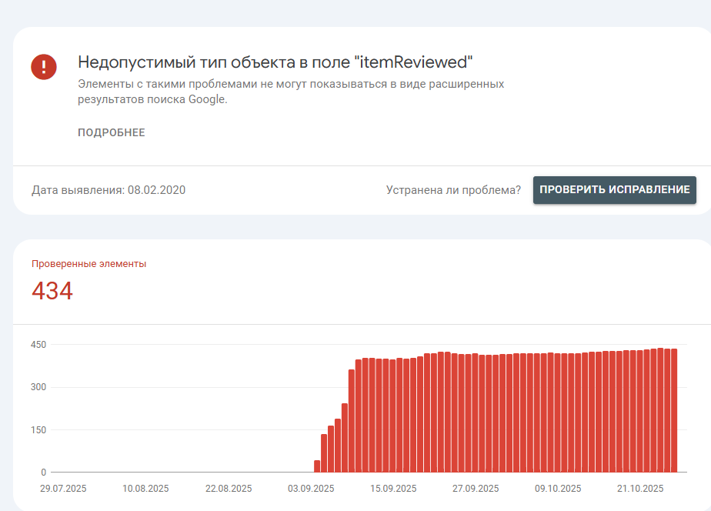Open the ПОДРОБНЕЕ link
Image resolution: width=711 pixels, height=511 pixels.
tap(111, 132)
